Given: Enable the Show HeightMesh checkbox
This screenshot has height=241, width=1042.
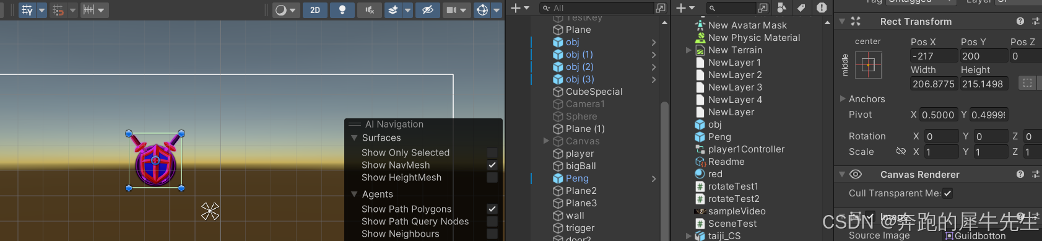Looking at the screenshot, I should pos(492,177).
